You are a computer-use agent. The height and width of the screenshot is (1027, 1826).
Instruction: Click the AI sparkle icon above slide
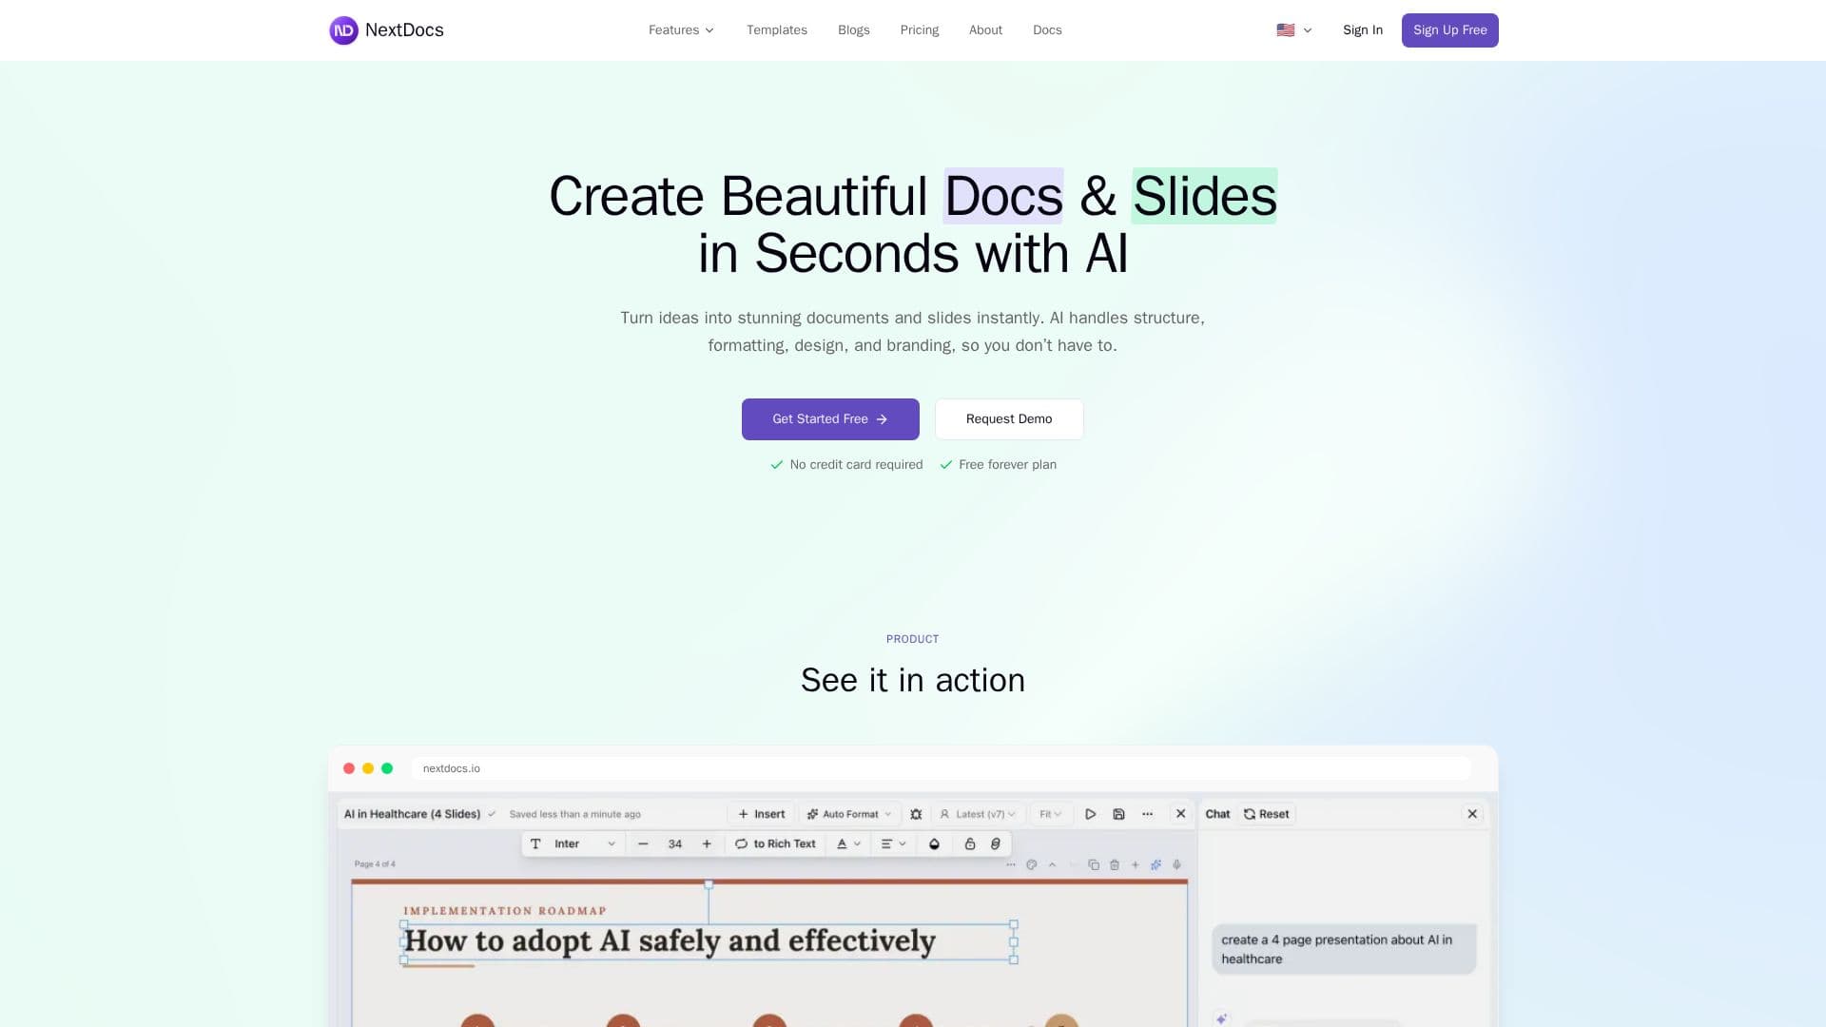1156,865
